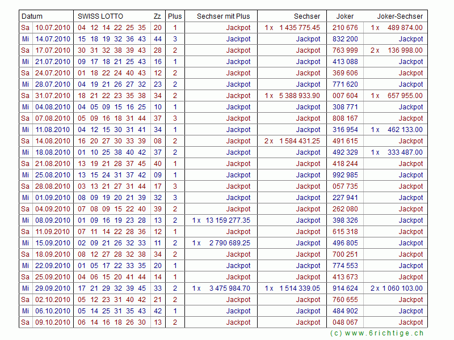Open the www.6richtige.ch link
Viewport: 454px width, 340px height.
tap(377, 333)
